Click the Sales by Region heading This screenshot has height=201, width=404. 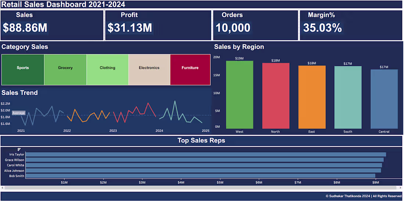coord(239,47)
